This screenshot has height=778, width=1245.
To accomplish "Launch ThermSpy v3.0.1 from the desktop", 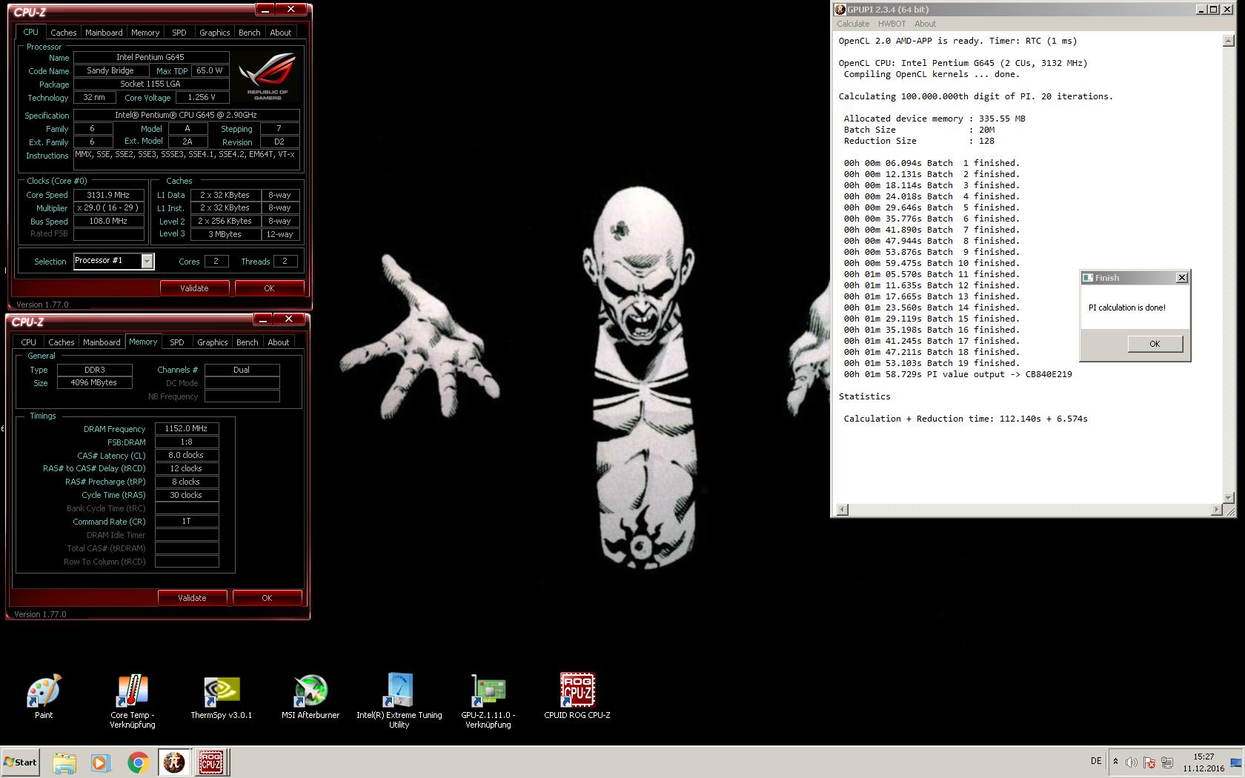I will pos(222,696).
